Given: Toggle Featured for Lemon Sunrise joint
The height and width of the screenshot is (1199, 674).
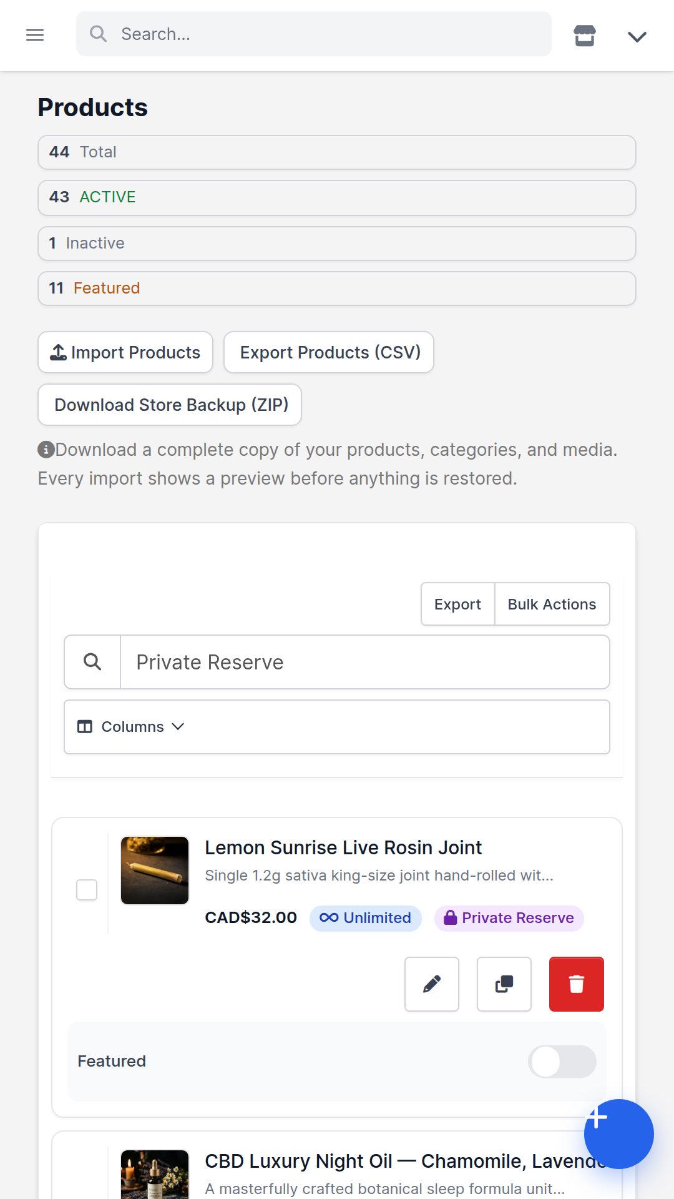Looking at the screenshot, I should click(x=562, y=1062).
